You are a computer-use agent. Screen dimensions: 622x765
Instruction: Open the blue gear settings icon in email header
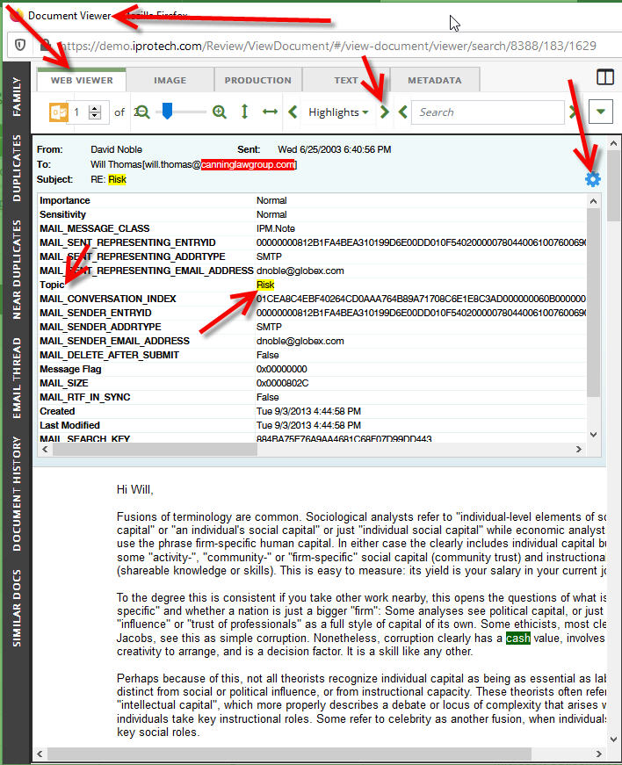(x=593, y=179)
